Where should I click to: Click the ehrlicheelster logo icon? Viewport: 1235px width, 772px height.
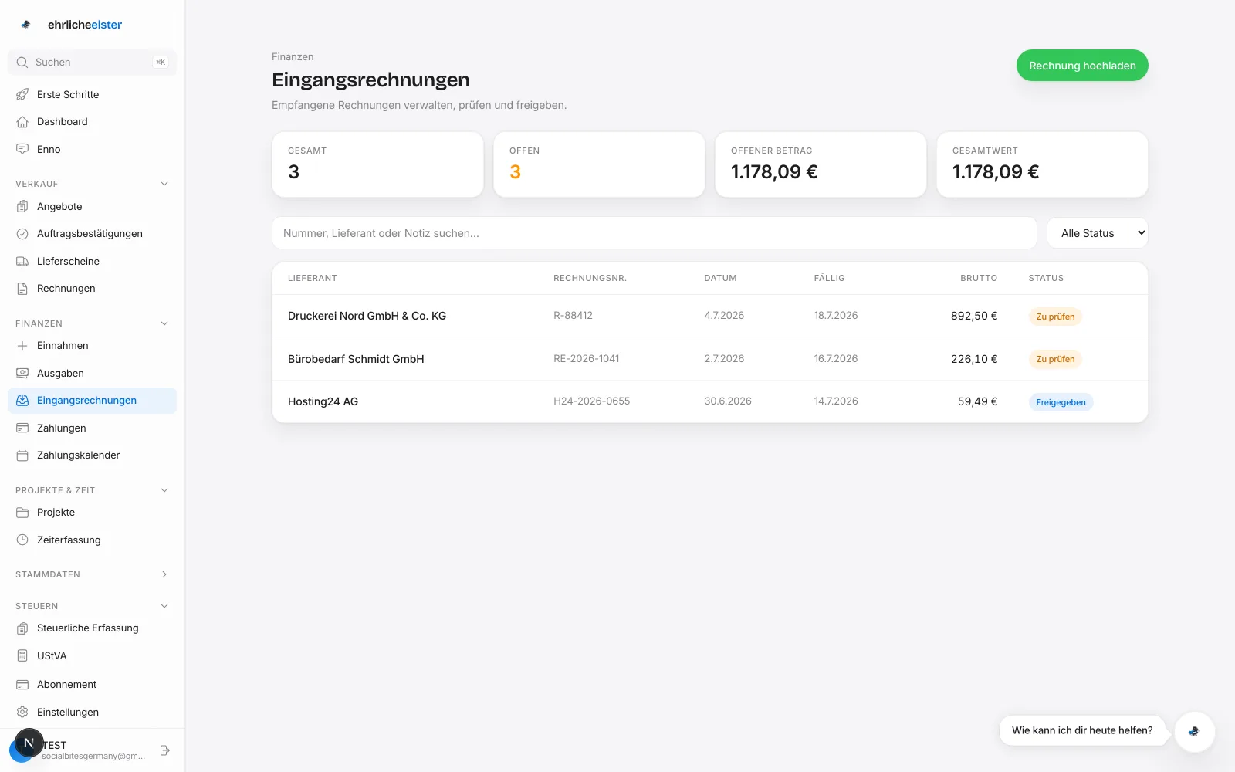[x=25, y=25]
